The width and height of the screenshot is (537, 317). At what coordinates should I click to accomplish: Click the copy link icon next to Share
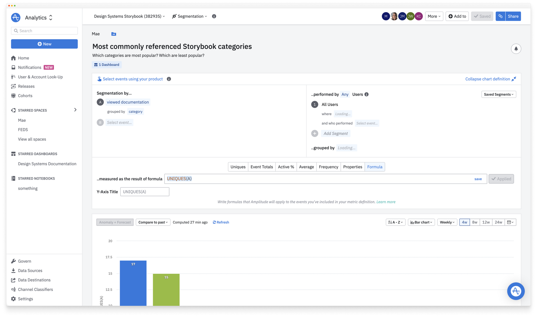pyautogui.click(x=500, y=16)
